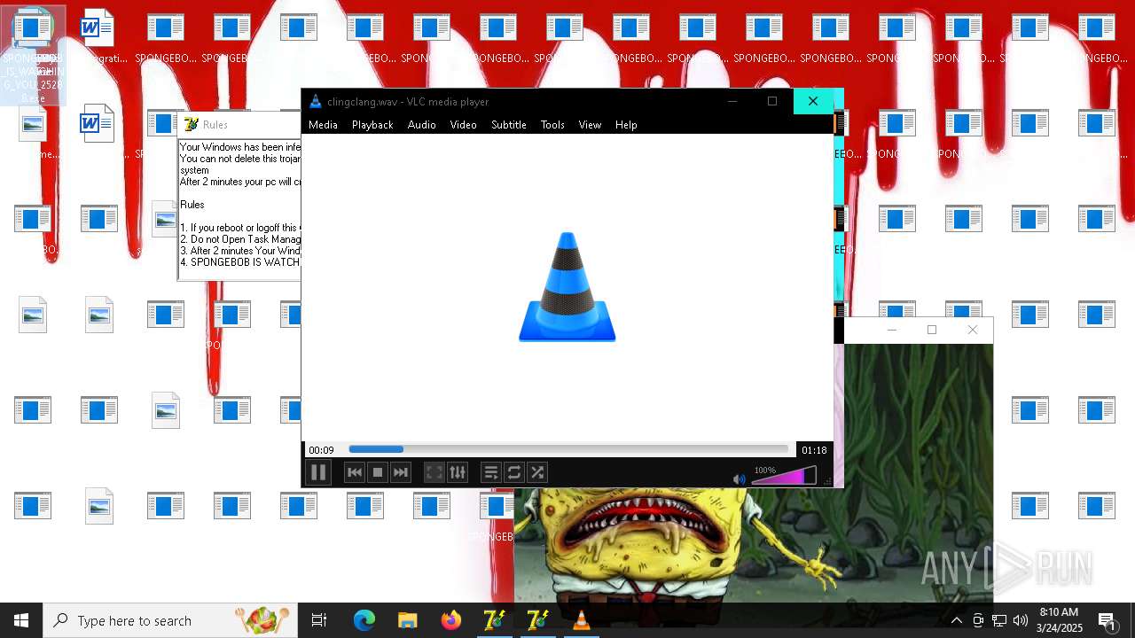Screen dimensions: 1135x638
Task: Open the Playback menu
Action: point(372,125)
